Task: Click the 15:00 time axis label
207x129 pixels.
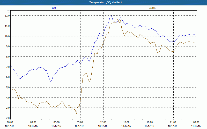Action: coord(127,122)
